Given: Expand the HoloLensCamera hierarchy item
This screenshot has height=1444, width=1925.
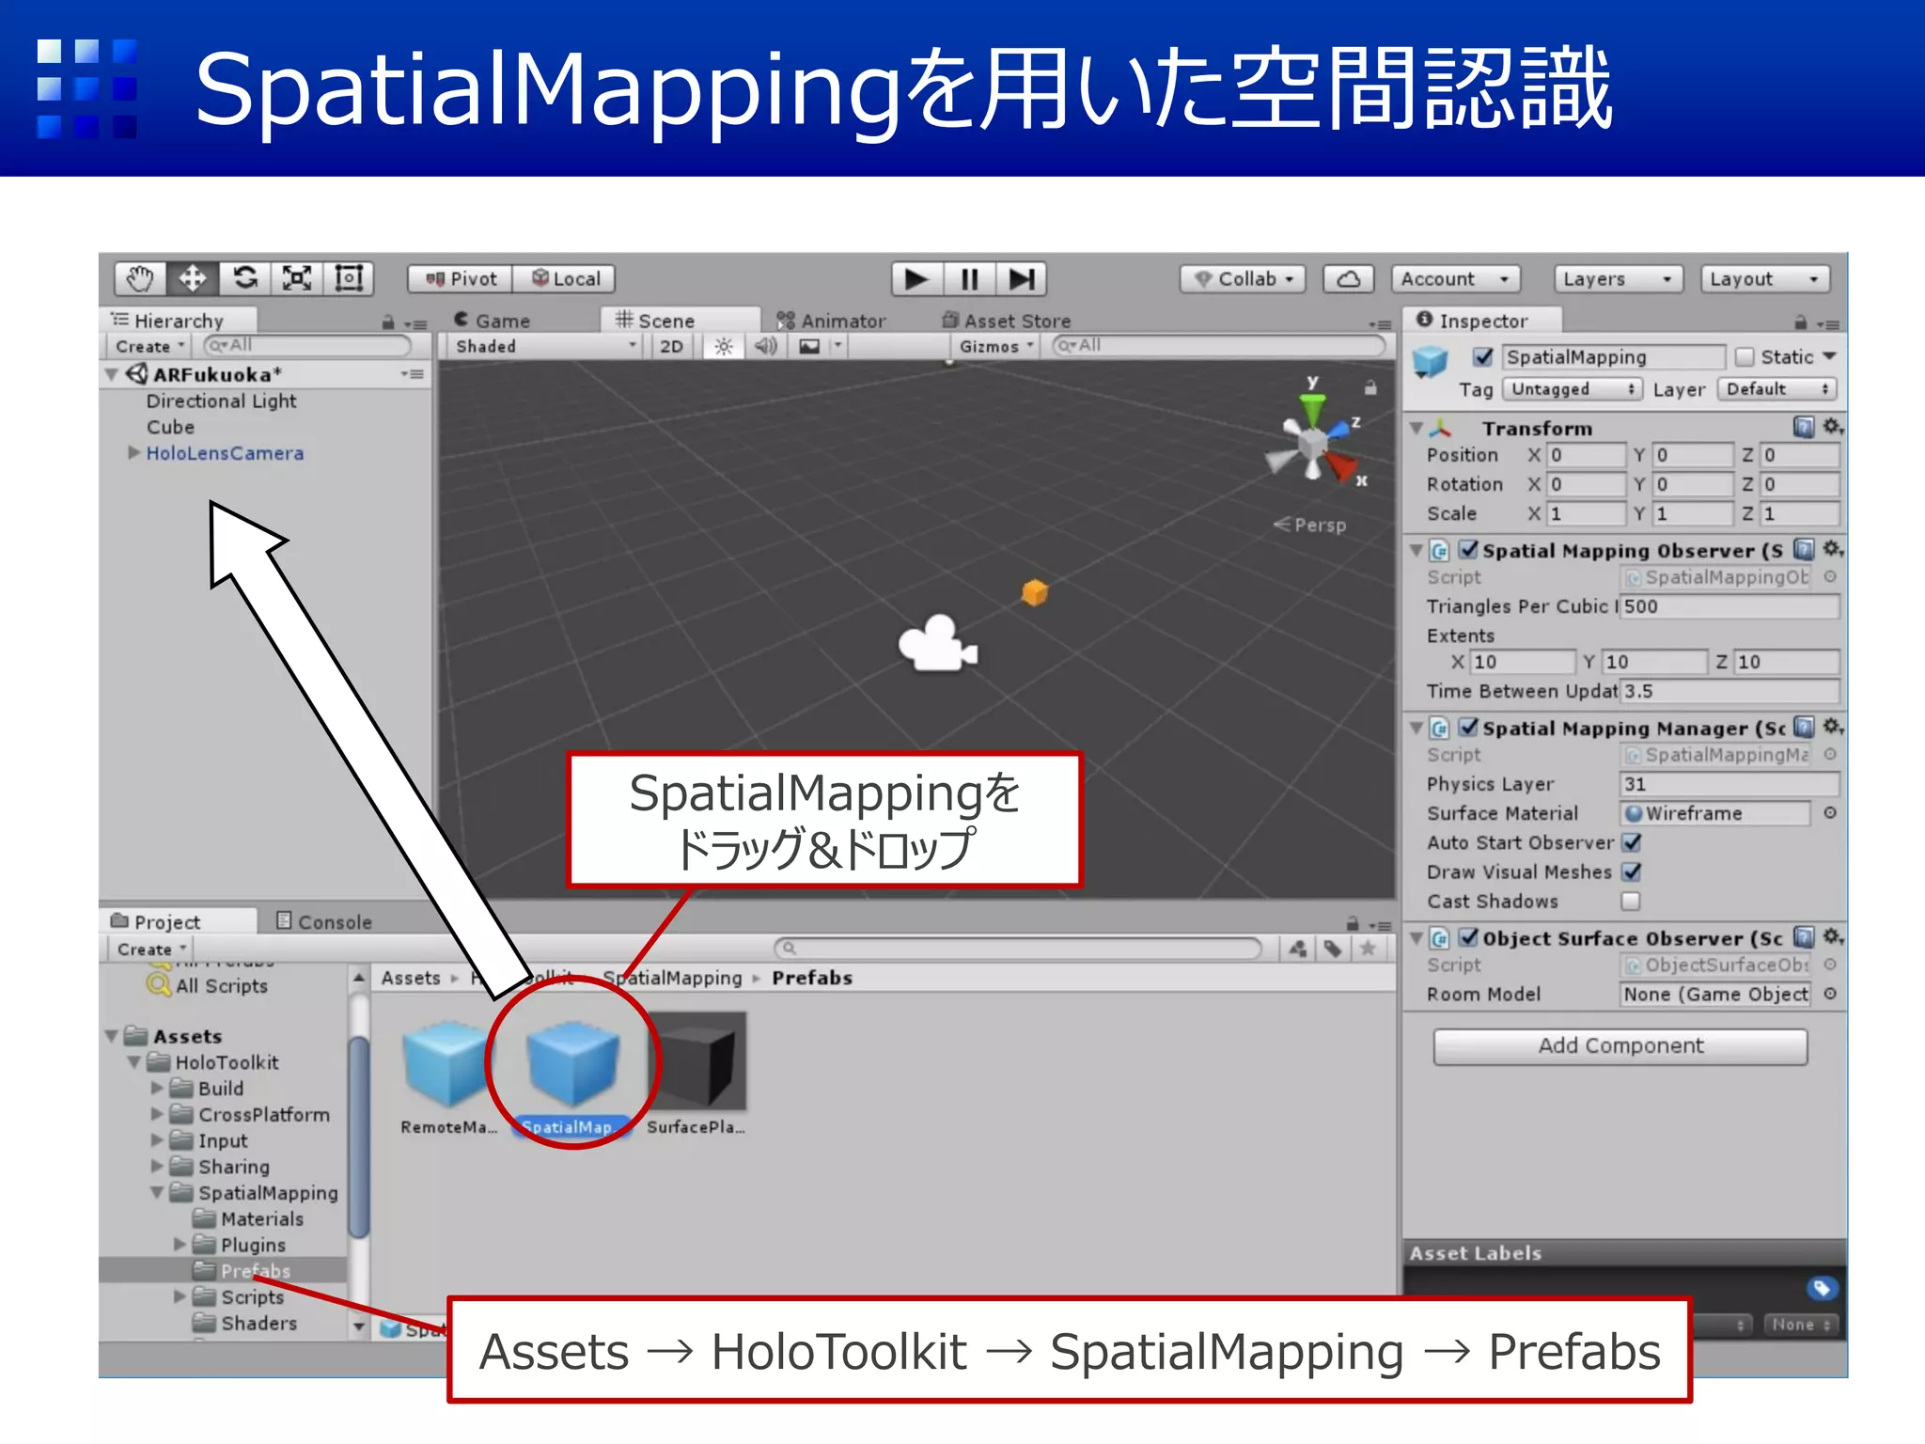Looking at the screenshot, I should pyautogui.click(x=133, y=453).
